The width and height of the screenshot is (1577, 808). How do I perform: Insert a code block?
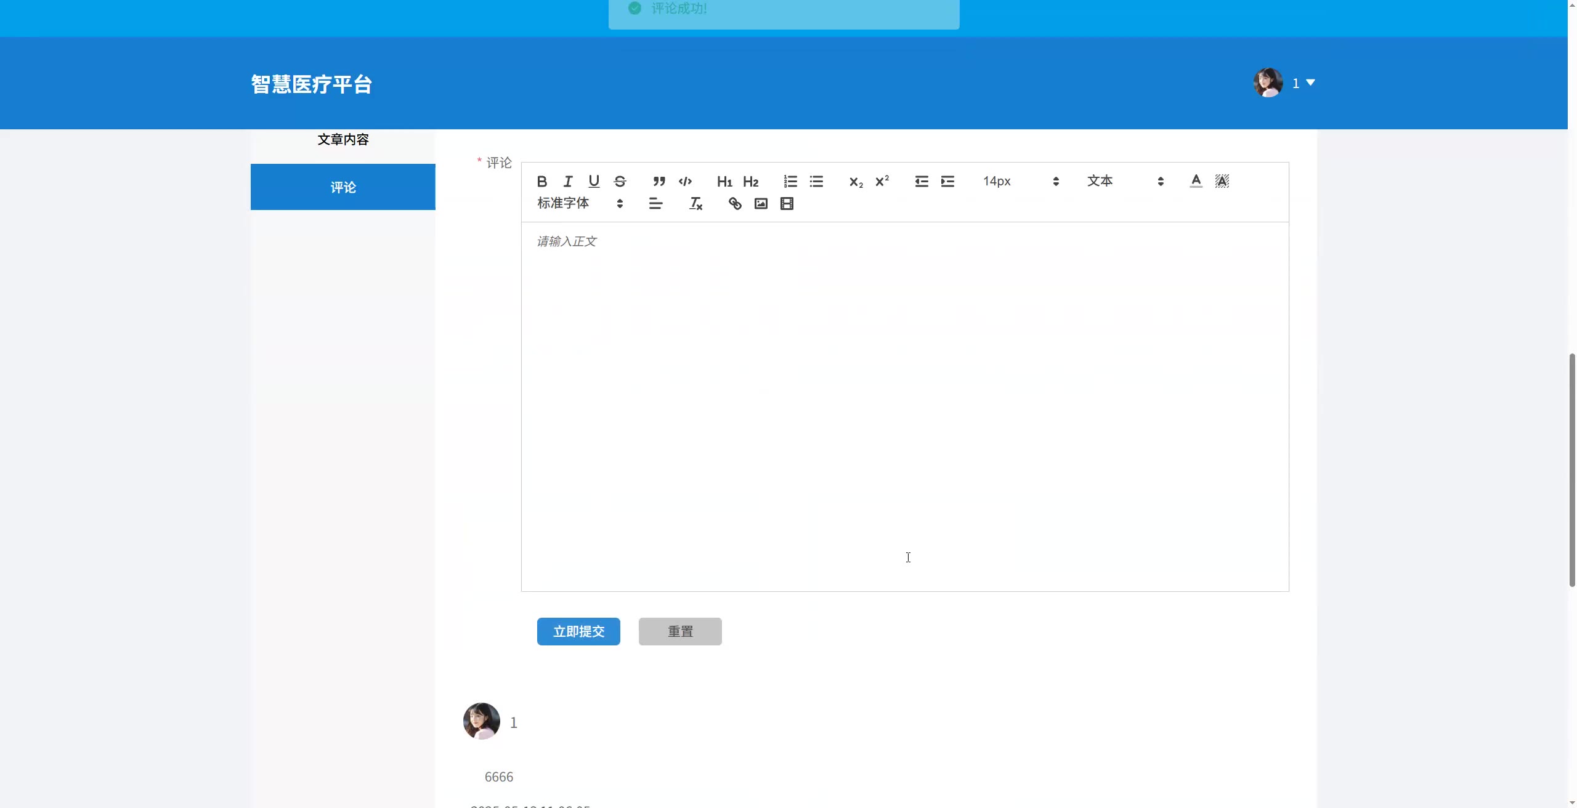(685, 181)
